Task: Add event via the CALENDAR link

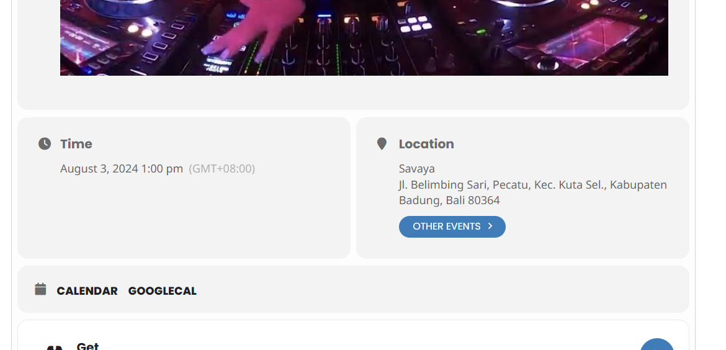Action: tap(87, 291)
